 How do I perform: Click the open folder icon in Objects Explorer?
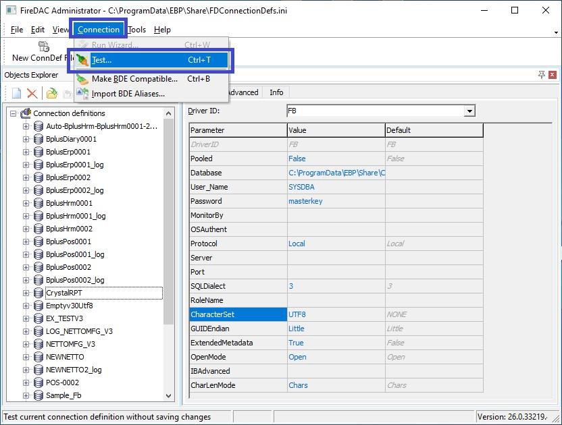(x=51, y=94)
